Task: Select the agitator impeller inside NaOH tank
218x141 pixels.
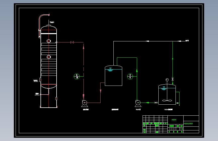Action: point(167,100)
